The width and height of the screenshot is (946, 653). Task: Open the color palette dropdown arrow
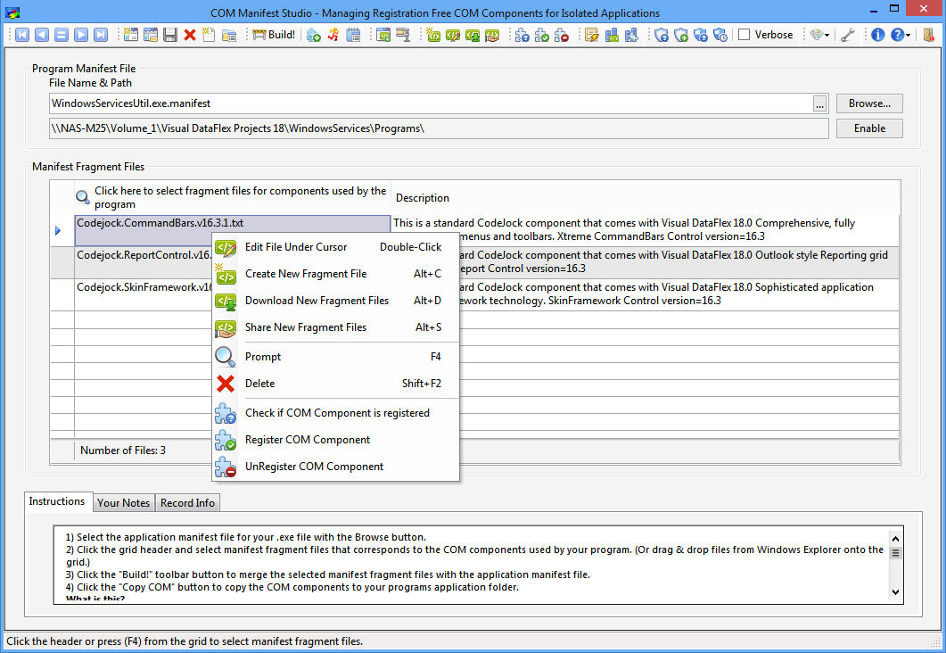pos(827,35)
